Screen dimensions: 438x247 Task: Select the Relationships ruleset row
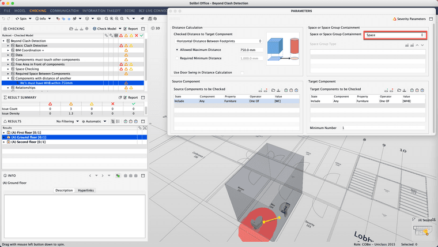point(73,88)
